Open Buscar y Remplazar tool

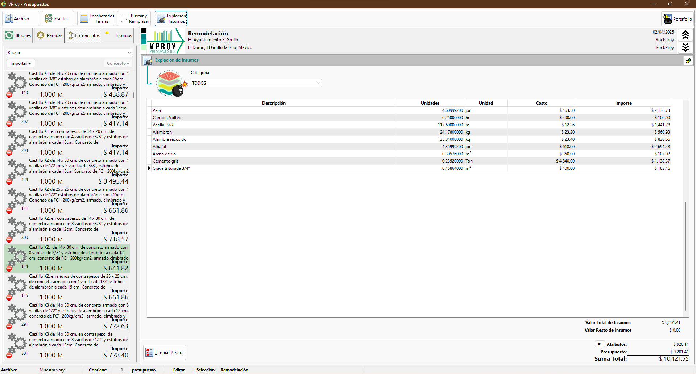click(x=134, y=19)
